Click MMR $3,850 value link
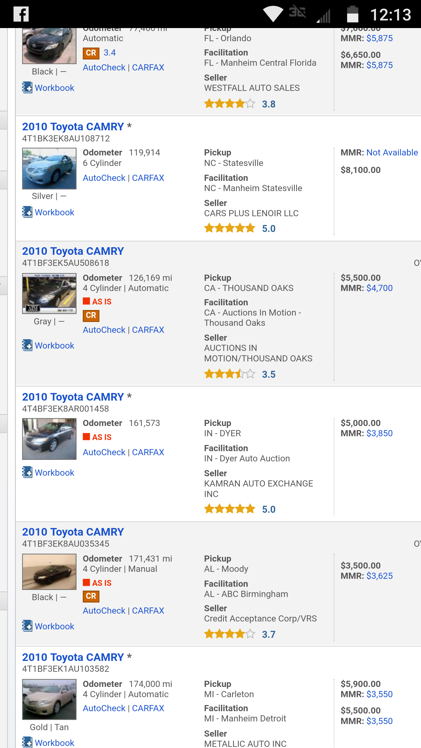Image resolution: width=421 pixels, height=748 pixels. click(379, 433)
